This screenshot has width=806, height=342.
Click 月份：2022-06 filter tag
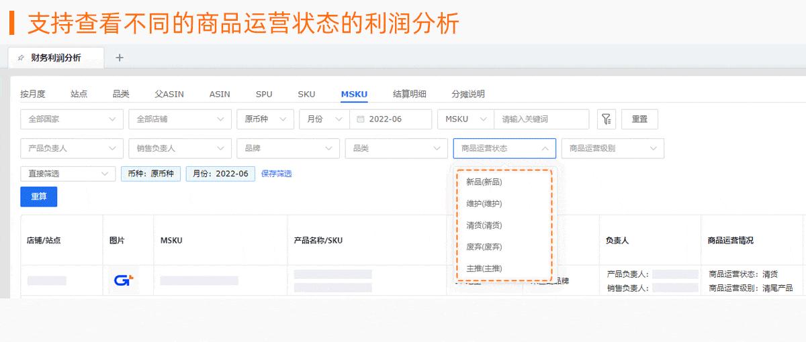pos(220,174)
